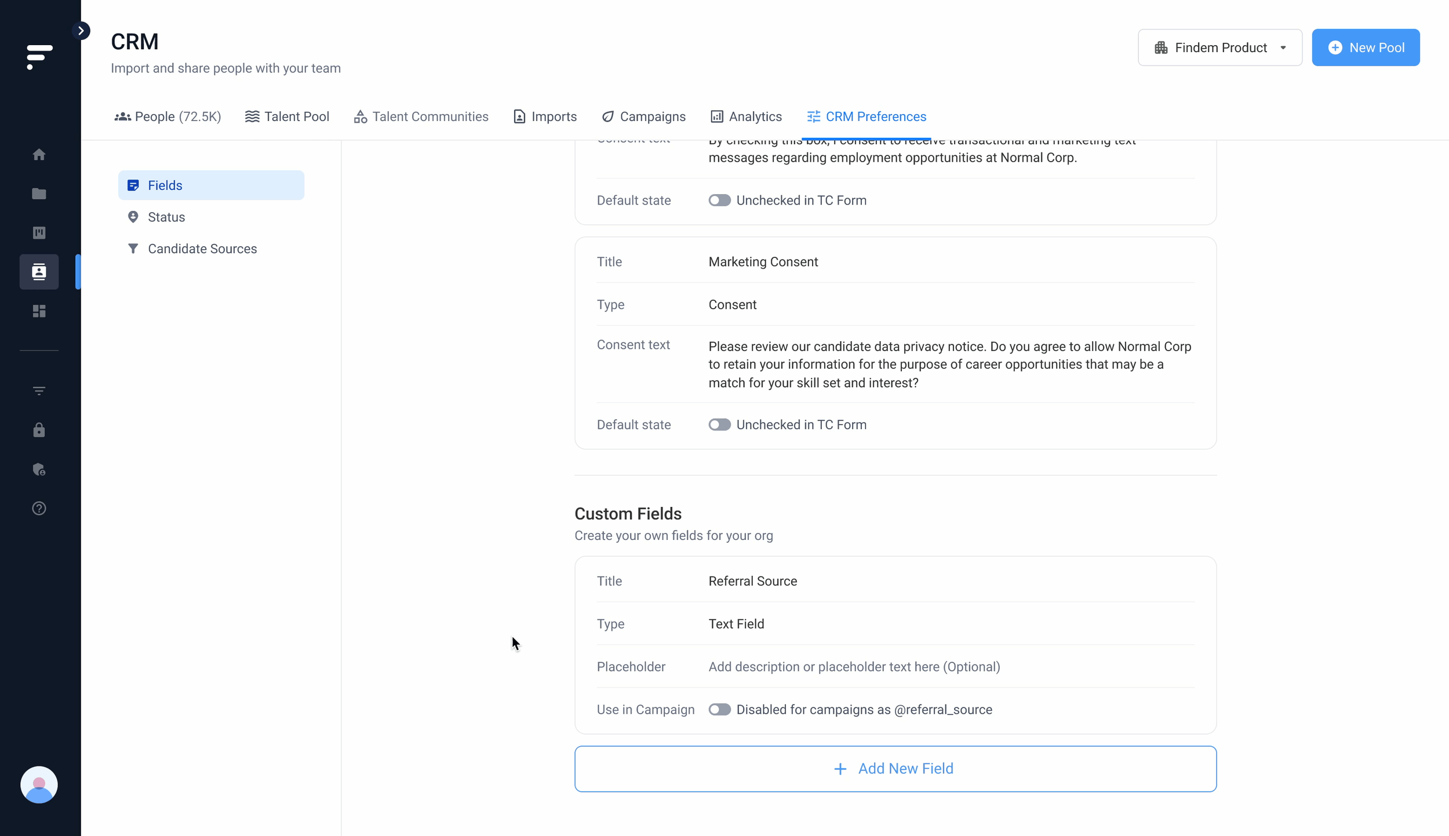1449x836 pixels.
Task: Open the board icon in sidebar
Action: coord(39,233)
